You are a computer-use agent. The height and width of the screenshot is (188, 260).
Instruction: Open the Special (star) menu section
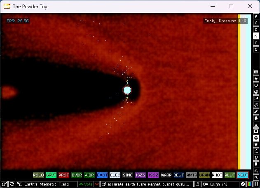pyautogui.click(x=256, y=145)
